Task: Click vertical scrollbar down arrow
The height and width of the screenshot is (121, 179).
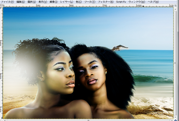Action: click(175, 117)
